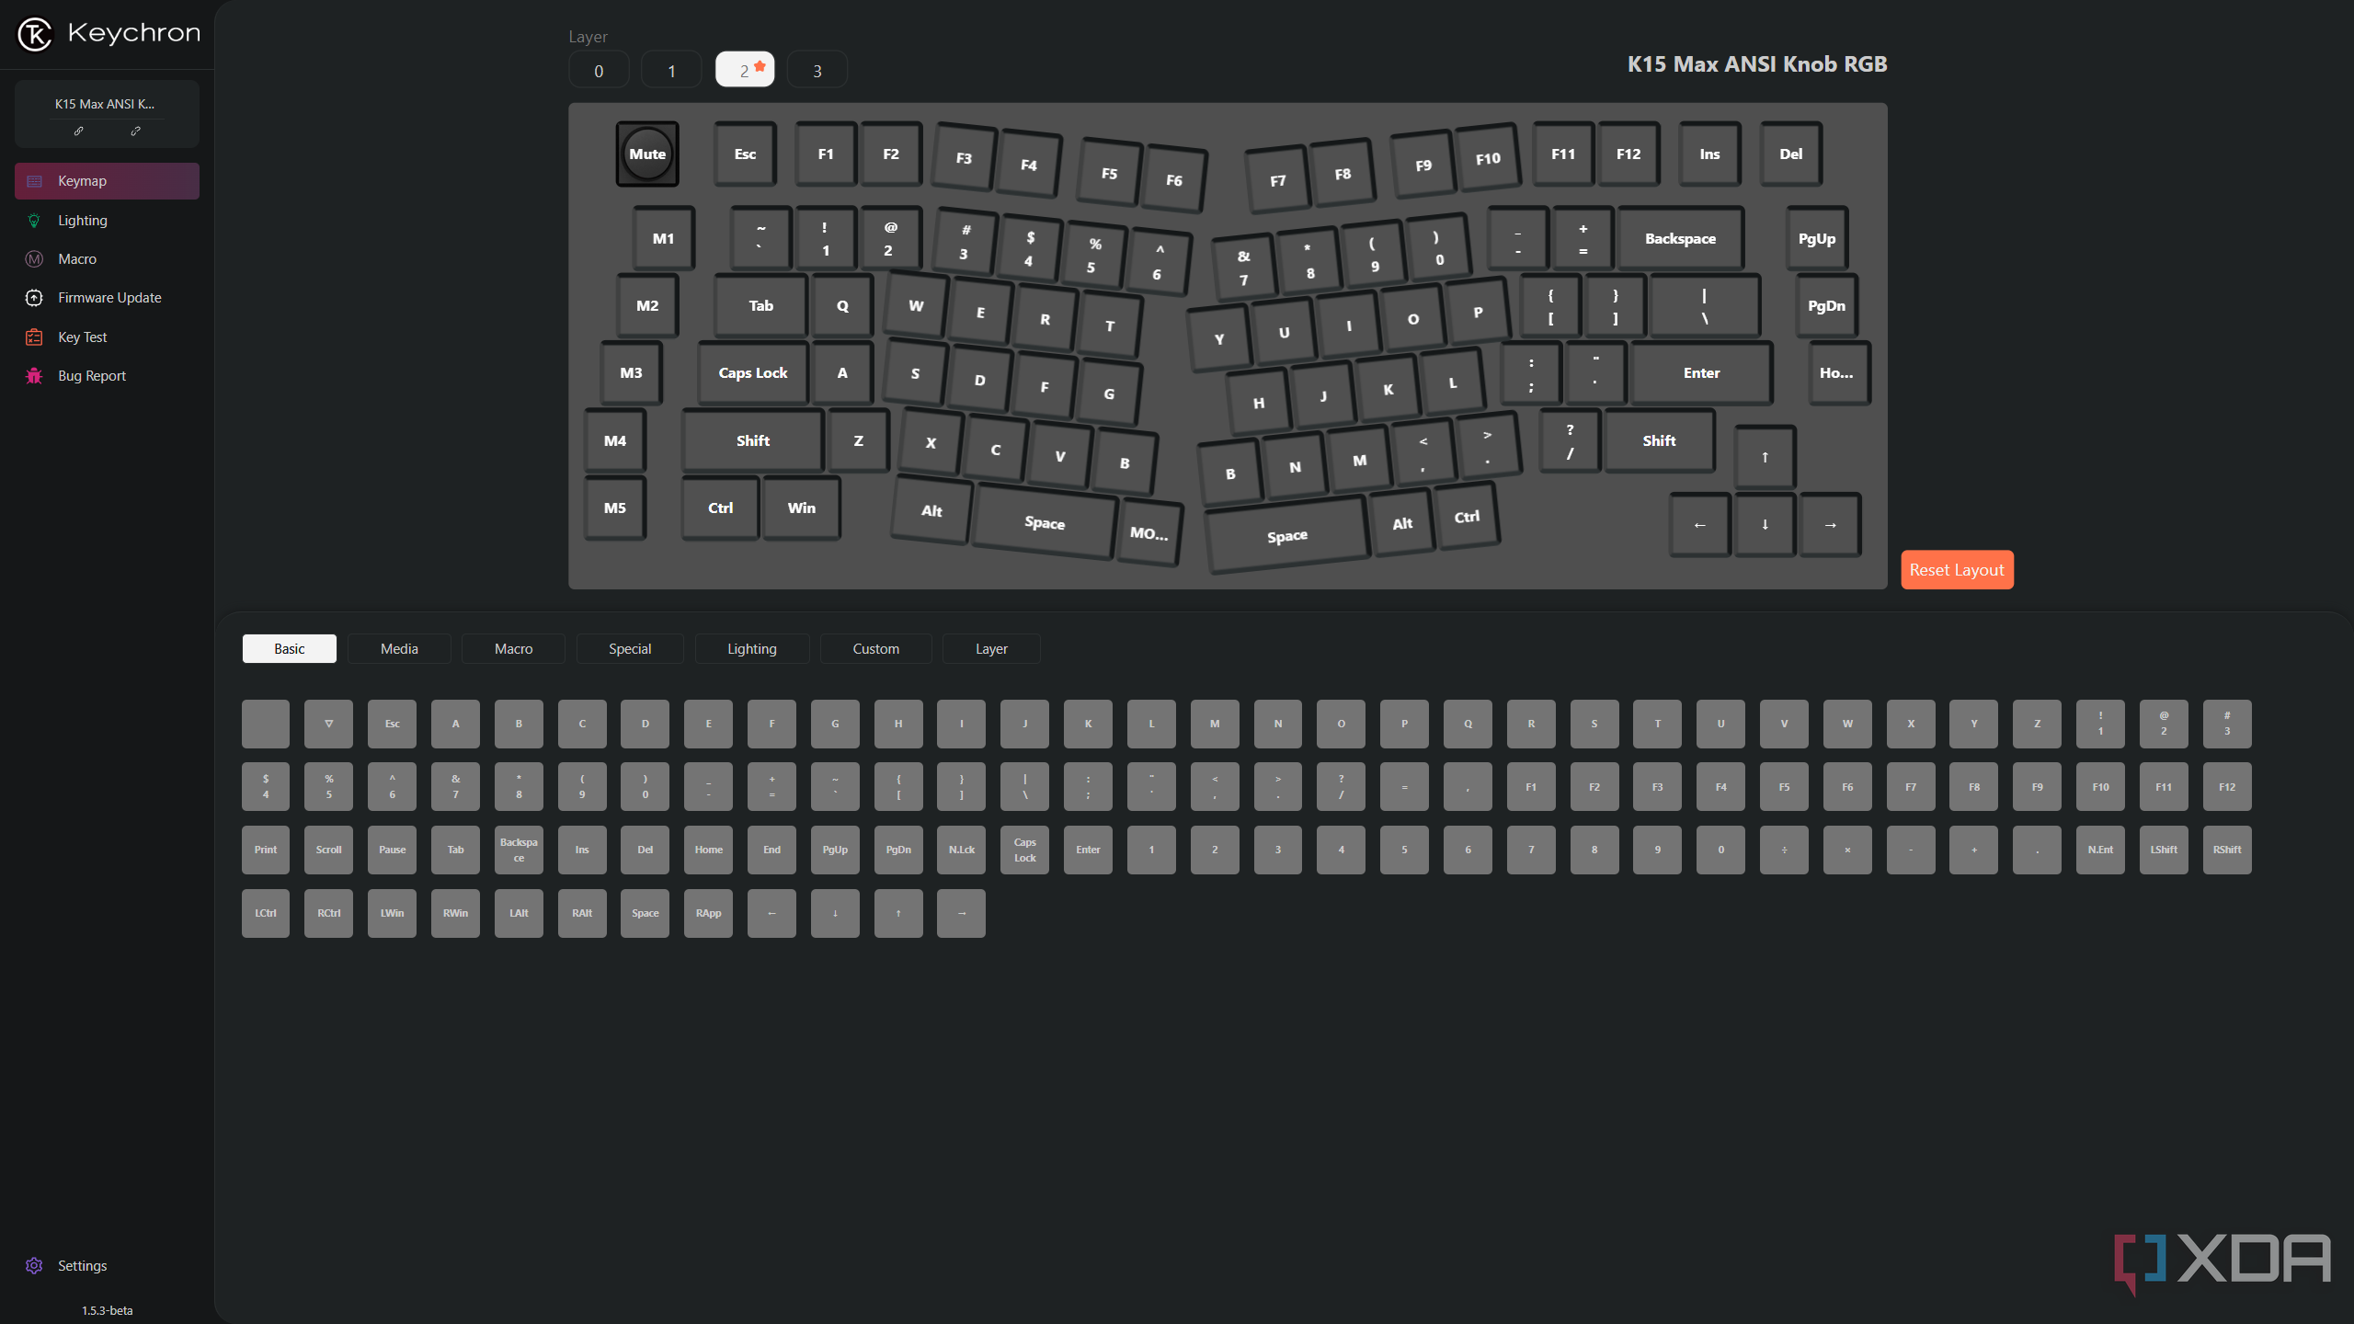This screenshot has width=2354, height=1324.
Task: Click the Settings sidebar icon
Action: tap(36, 1264)
